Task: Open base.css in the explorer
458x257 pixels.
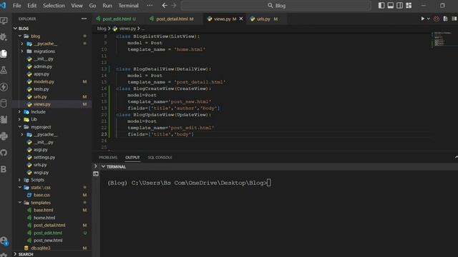Action: pos(42,195)
